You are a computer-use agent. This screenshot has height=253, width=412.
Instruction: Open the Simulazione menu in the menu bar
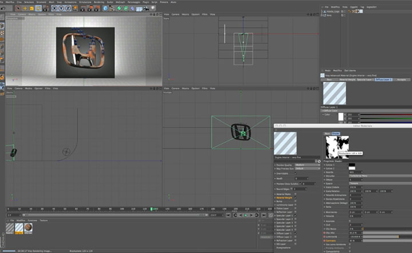[85, 2]
